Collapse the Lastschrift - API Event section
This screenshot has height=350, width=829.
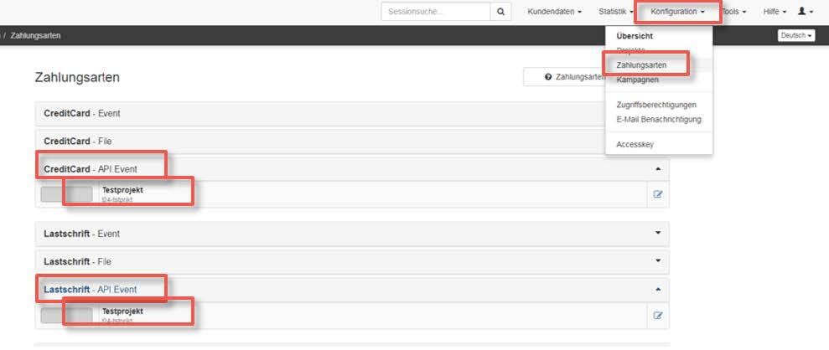click(657, 290)
